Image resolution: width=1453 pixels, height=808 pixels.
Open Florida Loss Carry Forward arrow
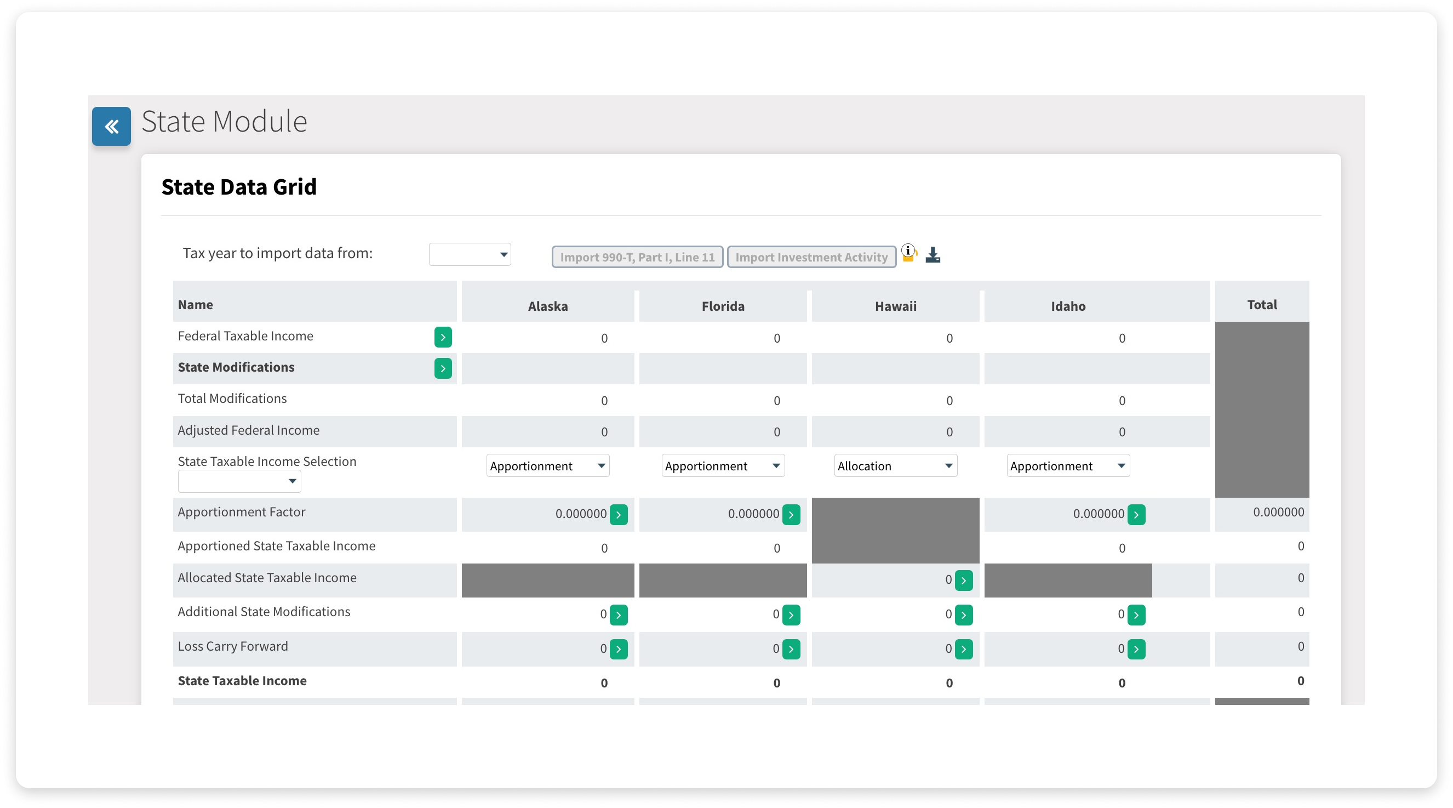(x=791, y=650)
